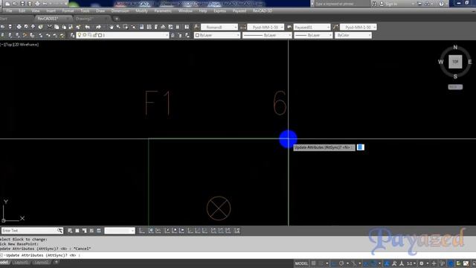Click the Multileader Style icon

tap(335, 27)
